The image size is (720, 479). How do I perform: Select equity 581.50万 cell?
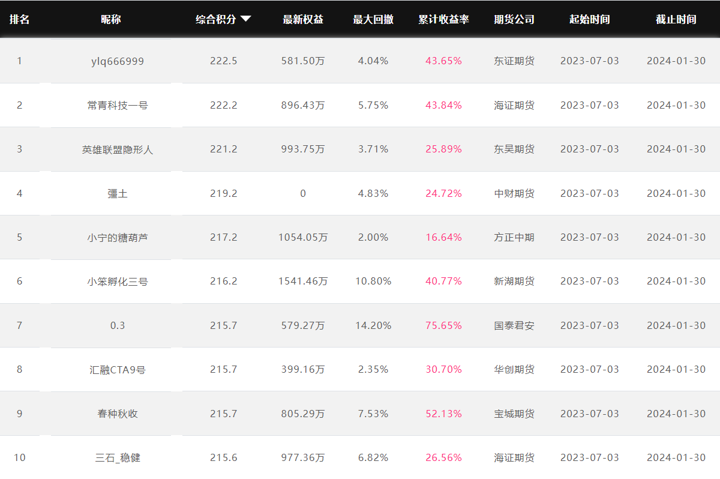point(303,61)
